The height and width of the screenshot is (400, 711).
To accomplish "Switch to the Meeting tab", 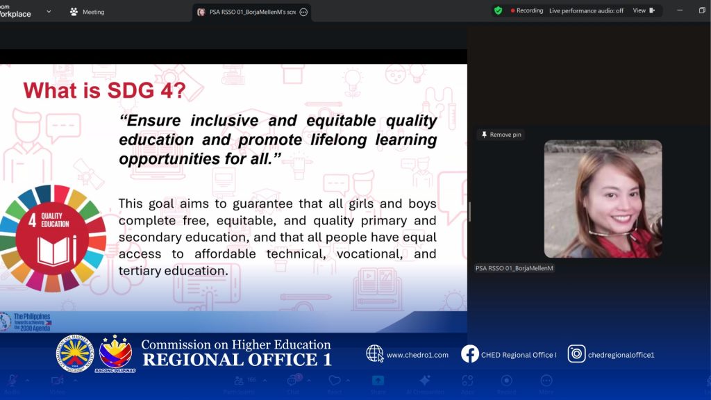I will (x=87, y=12).
